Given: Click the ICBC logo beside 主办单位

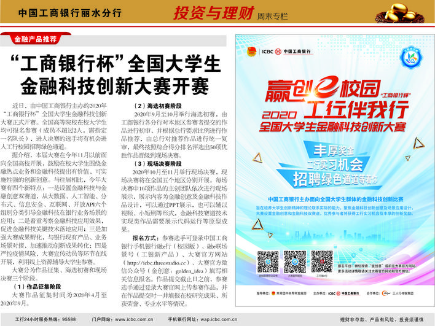Looking at the screenshot, I should (343, 293).
